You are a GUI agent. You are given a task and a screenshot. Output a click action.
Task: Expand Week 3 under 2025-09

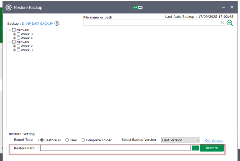coord(15,50)
